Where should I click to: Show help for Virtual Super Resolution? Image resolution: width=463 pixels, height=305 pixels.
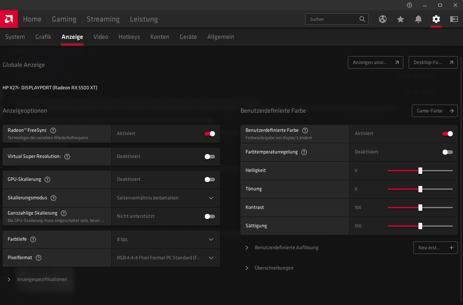click(x=67, y=156)
